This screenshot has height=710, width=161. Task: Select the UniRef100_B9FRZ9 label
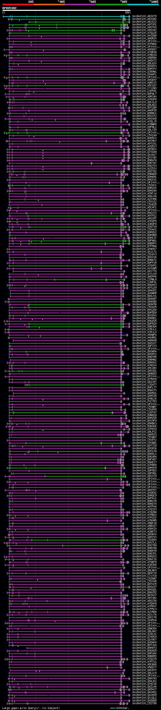144,324
